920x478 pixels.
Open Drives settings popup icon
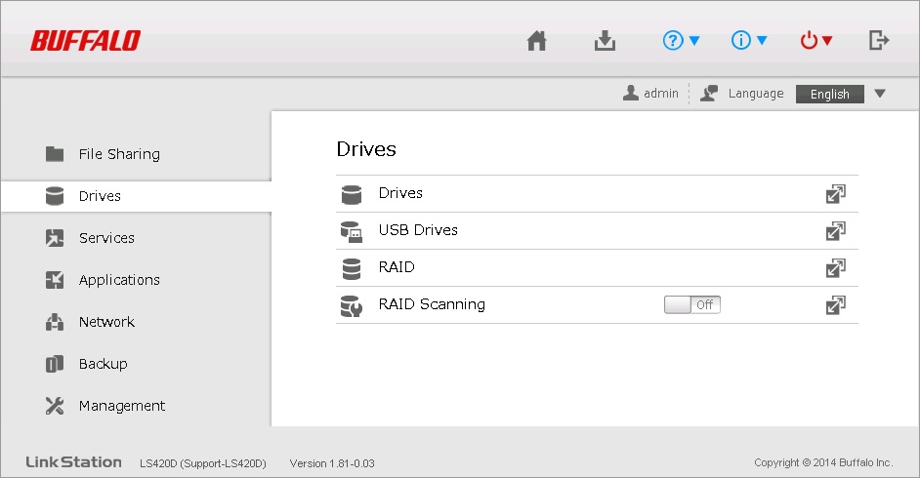(x=835, y=194)
